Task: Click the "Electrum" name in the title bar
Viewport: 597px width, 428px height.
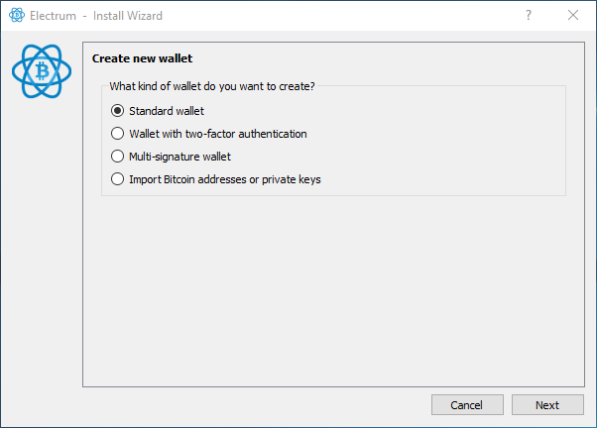Action: pyautogui.click(x=53, y=16)
